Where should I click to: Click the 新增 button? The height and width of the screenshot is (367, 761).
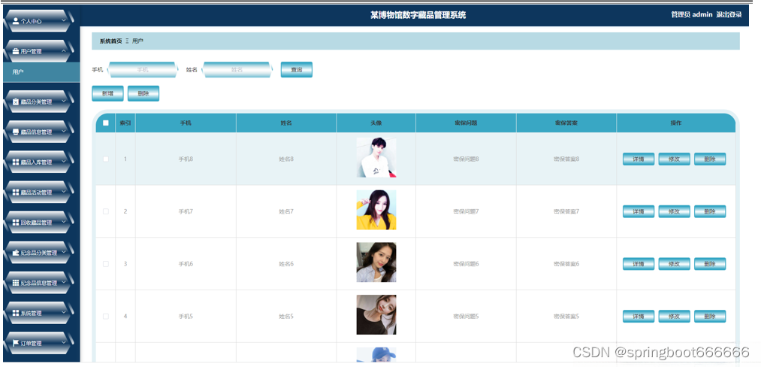107,93
